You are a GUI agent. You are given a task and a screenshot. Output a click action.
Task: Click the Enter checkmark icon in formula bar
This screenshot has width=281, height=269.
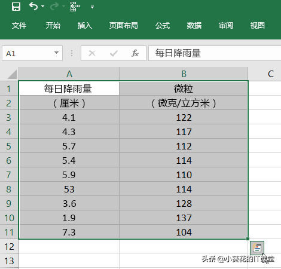pyautogui.click(x=114, y=53)
